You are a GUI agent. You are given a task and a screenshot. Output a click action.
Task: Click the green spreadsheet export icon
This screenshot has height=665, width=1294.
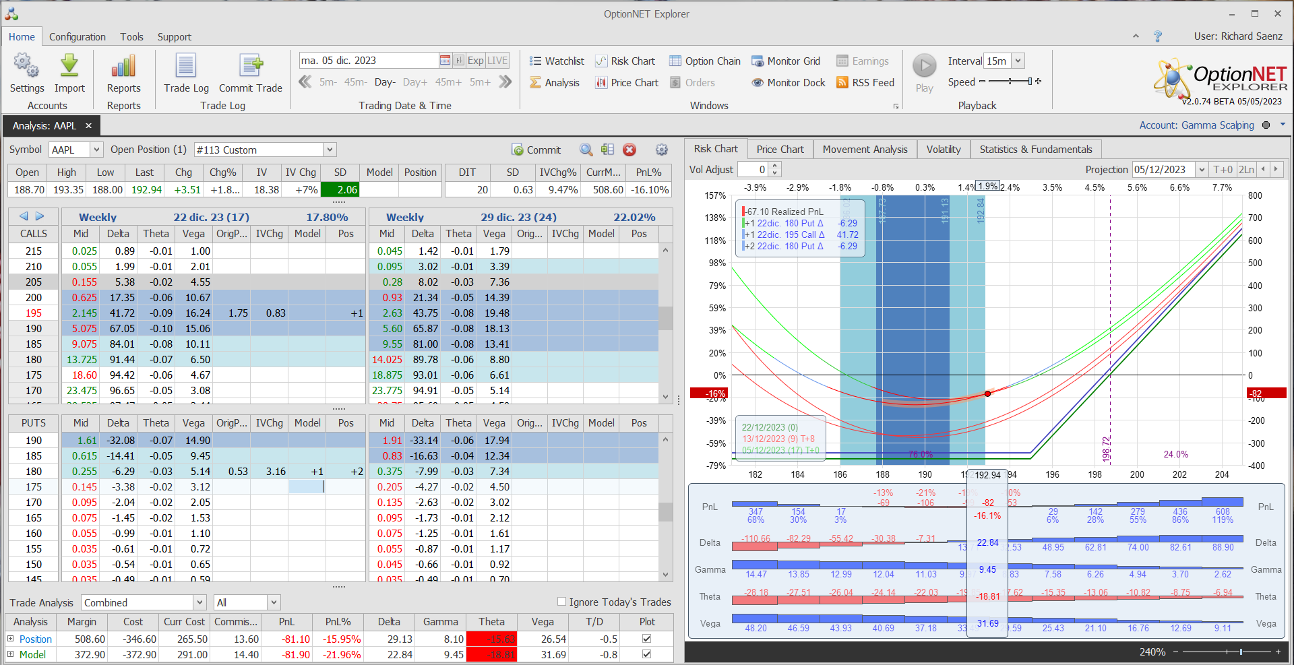coord(608,150)
